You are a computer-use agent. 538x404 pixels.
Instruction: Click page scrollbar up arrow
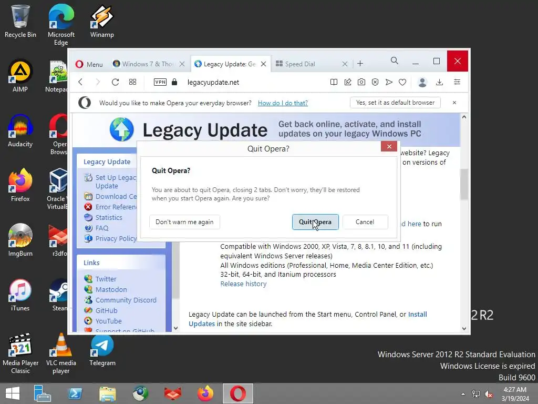[x=464, y=117]
